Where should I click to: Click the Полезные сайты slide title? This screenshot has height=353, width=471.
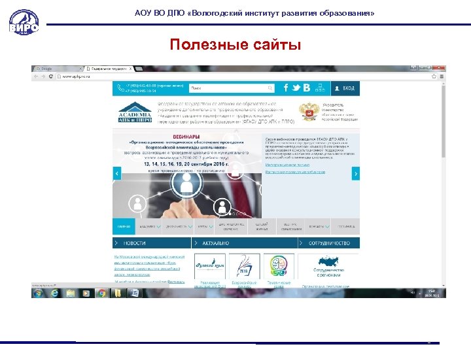[x=235, y=44]
